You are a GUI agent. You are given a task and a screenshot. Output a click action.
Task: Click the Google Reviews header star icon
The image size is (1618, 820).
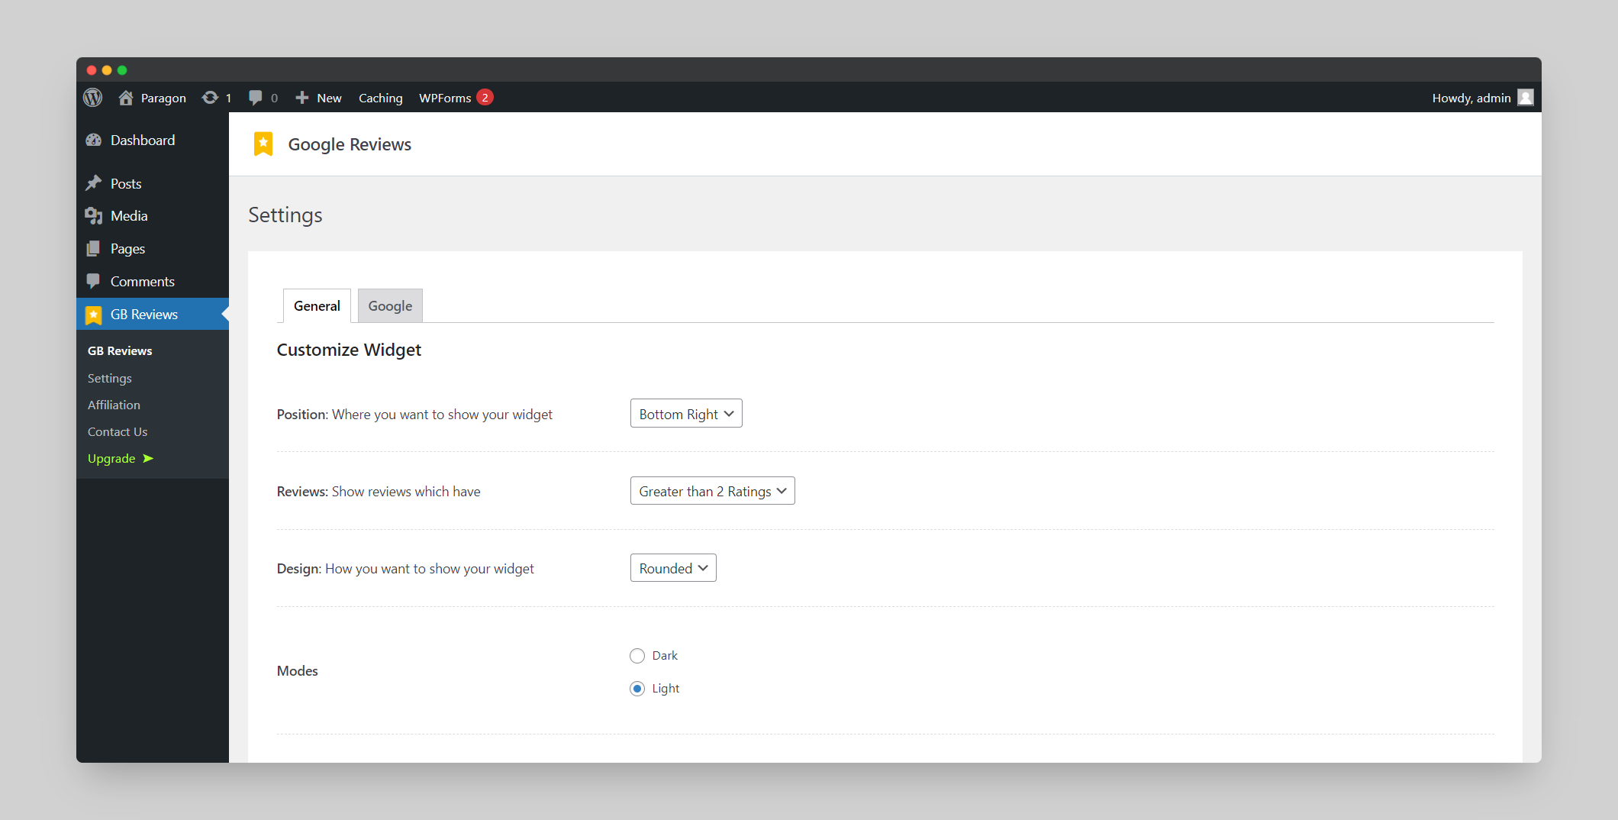(263, 144)
